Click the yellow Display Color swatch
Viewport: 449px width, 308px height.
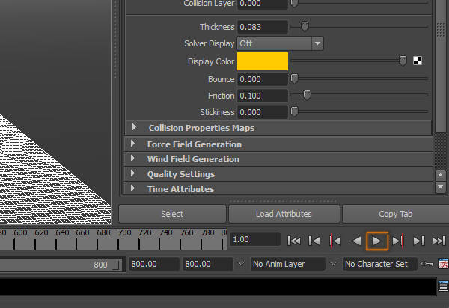[x=263, y=61]
